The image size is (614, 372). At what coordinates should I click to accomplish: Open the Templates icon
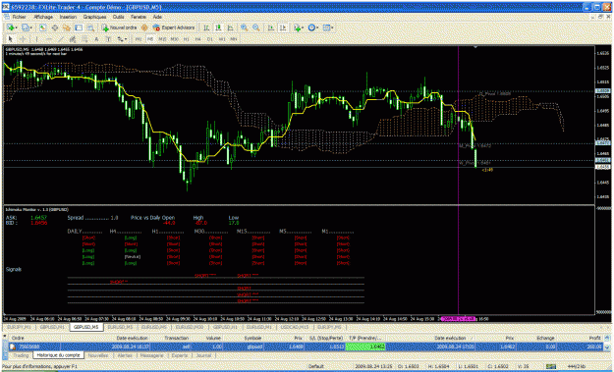[326, 27]
